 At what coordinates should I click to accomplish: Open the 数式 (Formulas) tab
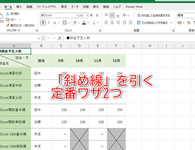64,7
